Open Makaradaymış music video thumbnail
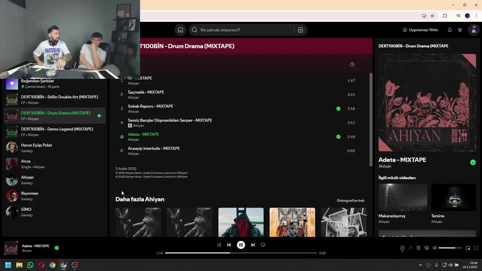 [x=403, y=197]
